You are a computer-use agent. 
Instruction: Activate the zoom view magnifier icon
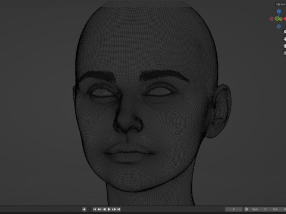pos(285,32)
